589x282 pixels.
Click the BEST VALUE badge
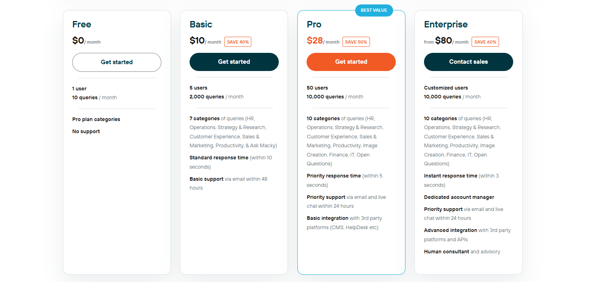click(x=374, y=10)
